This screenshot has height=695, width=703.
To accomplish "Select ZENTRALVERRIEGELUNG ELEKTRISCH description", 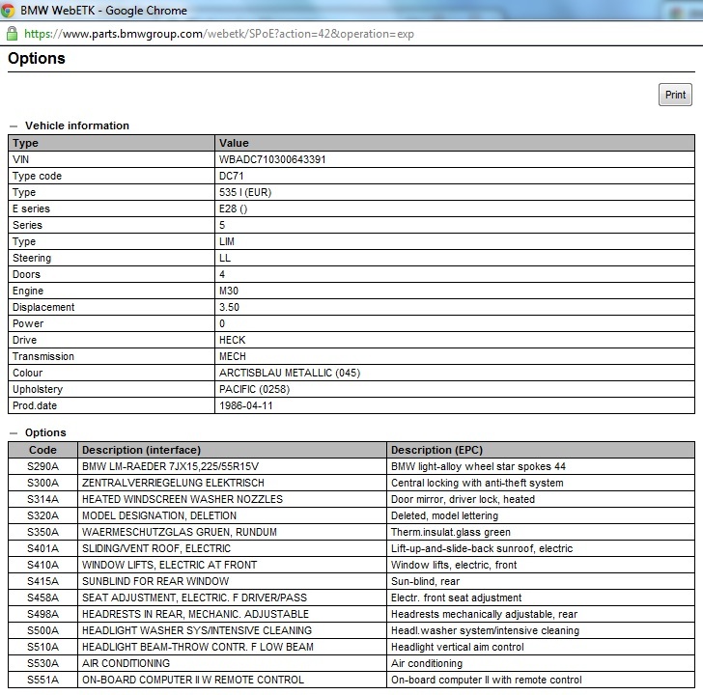I will point(173,483).
